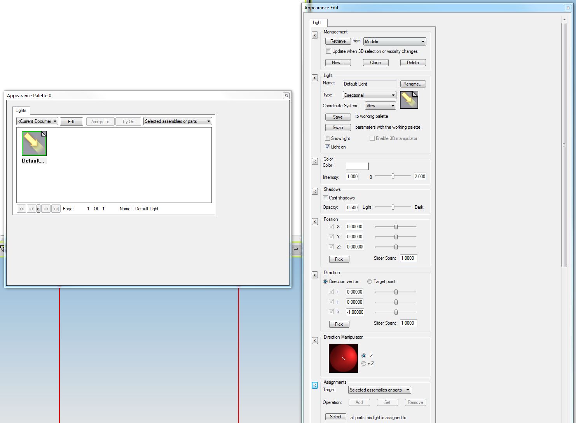Click the New... button

tap(338, 63)
